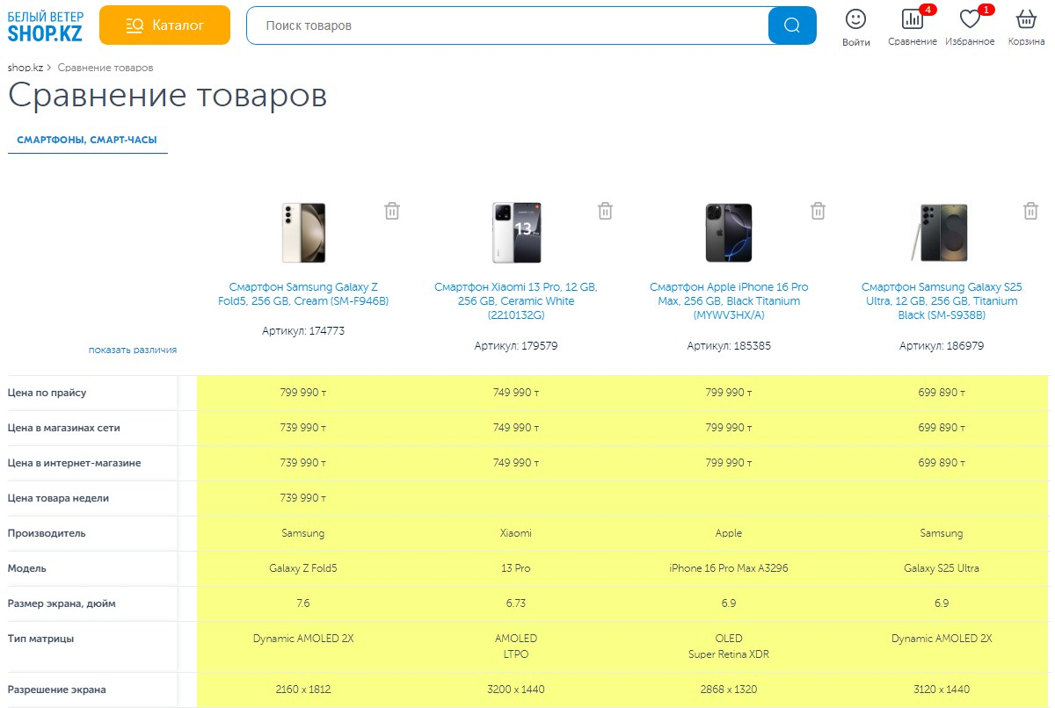Select the Смартфоны, смарт-часы tab

[87, 140]
